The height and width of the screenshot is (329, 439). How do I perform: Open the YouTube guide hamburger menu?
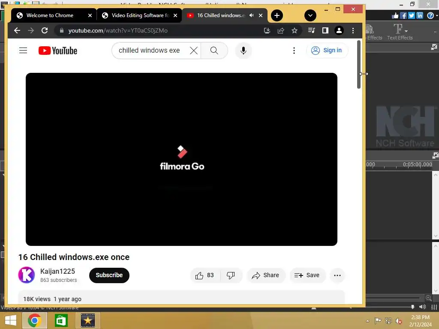point(23,51)
